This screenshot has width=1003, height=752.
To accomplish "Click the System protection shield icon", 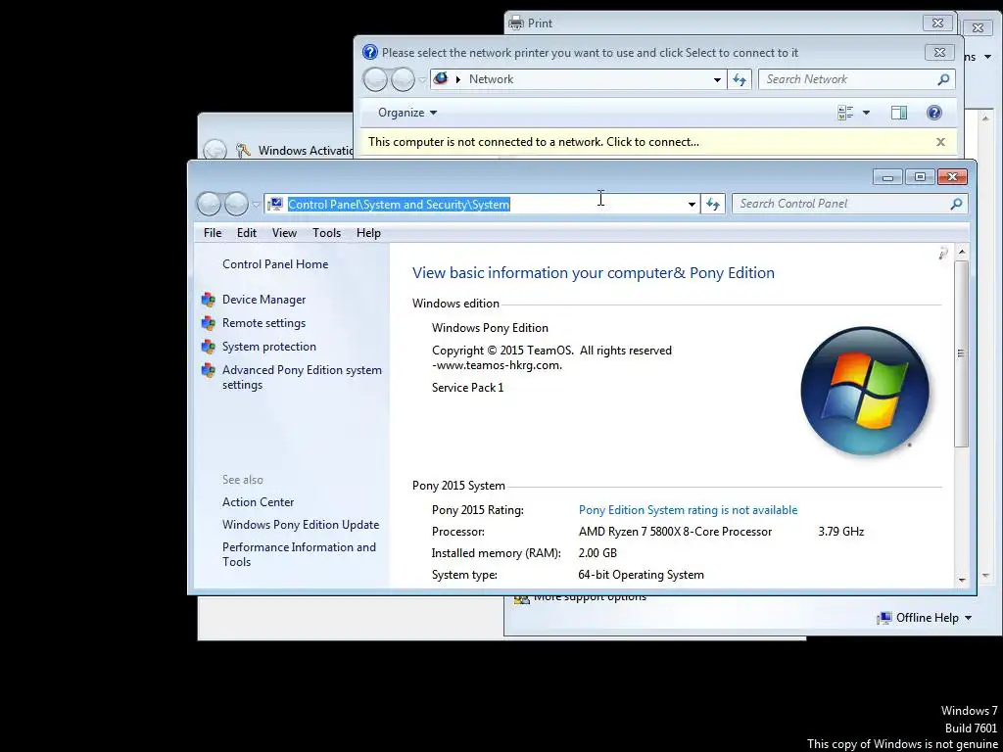I will 208,347.
